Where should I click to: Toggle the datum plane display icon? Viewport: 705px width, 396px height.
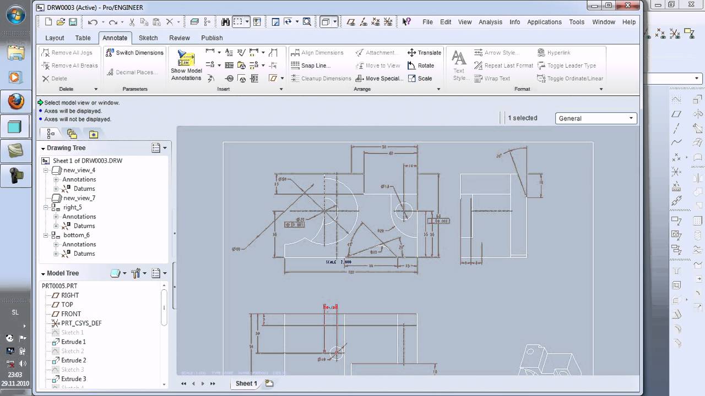click(x=351, y=22)
